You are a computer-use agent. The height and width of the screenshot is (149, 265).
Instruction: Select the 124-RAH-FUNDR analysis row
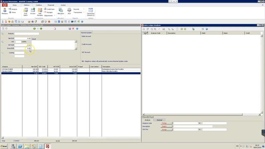(x=71, y=69)
